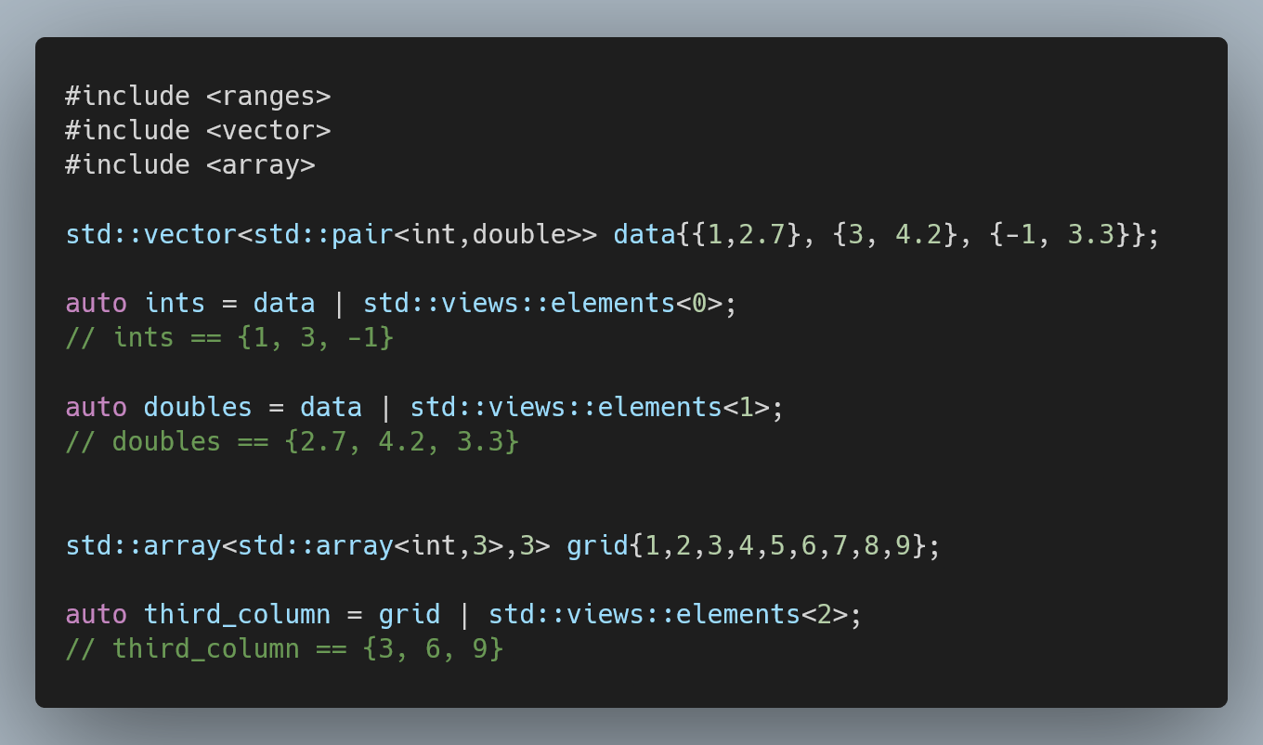Click the template argument 0 in elements<0>
The height and width of the screenshot is (745, 1263).
click(x=699, y=303)
